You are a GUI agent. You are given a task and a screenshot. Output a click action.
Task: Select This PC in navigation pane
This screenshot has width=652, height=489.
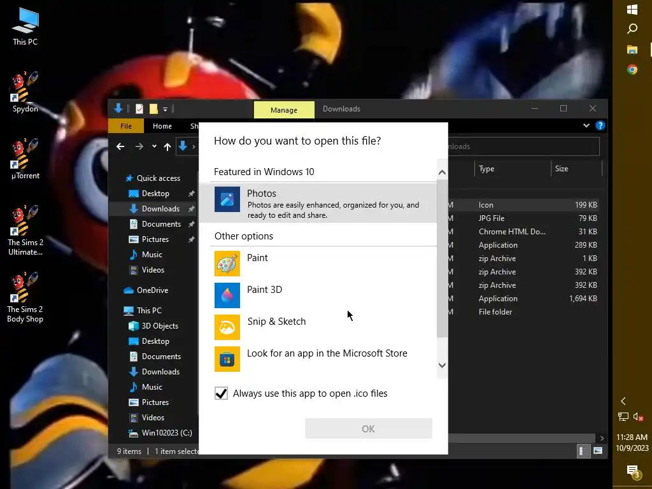(x=148, y=311)
